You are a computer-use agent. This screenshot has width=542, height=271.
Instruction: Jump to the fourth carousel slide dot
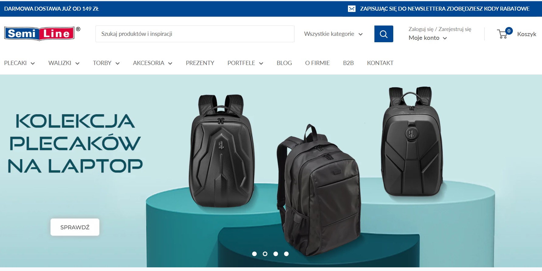286,254
